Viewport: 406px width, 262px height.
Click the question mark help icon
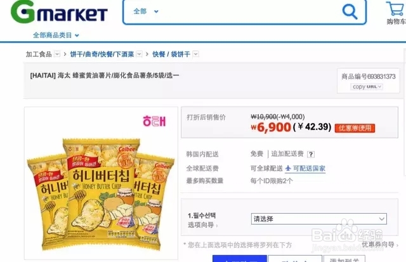point(311,155)
